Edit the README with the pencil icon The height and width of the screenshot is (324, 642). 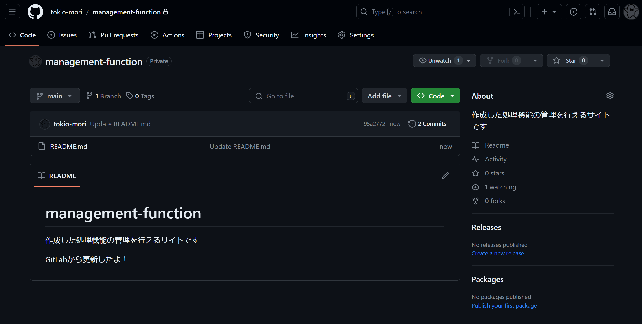click(x=446, y=175)
